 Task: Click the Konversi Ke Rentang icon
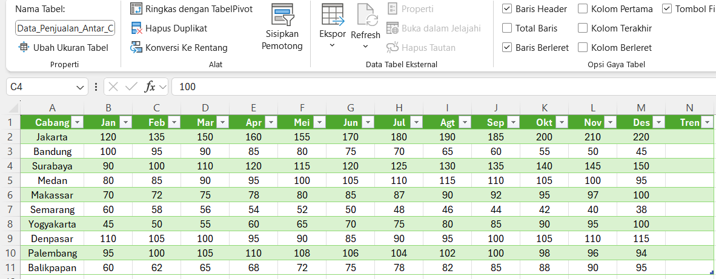136,47
